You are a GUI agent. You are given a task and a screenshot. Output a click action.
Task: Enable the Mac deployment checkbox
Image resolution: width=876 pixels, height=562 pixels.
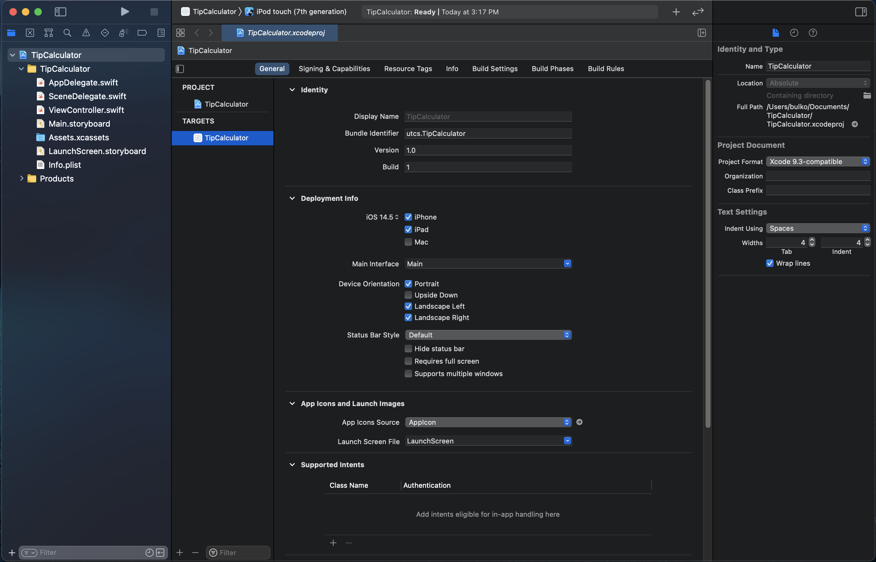coord(408,242)
